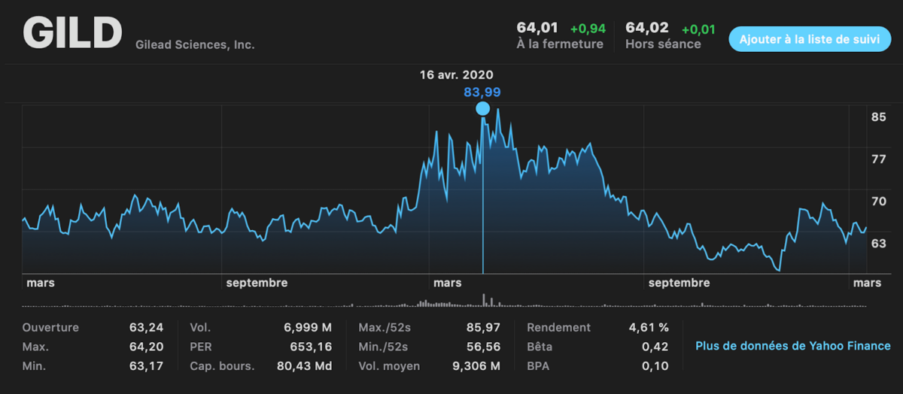
Task: Select the blue marker dot on the chart
Action: [x=483, y=109]
